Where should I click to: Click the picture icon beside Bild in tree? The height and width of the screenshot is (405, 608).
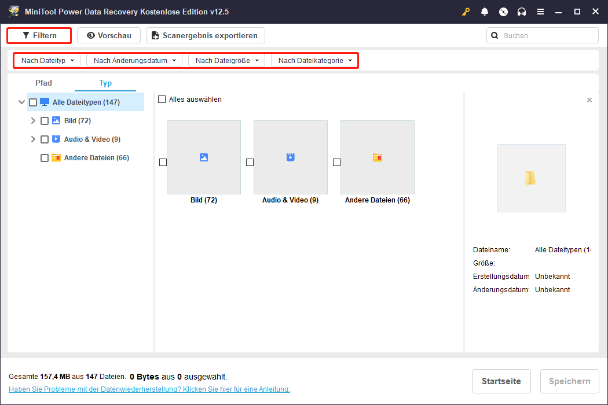pos(56,120)
